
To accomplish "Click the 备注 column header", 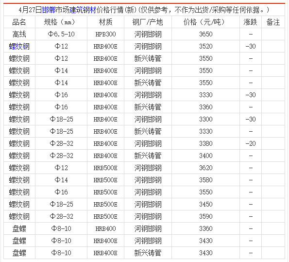I will point(273,22).
